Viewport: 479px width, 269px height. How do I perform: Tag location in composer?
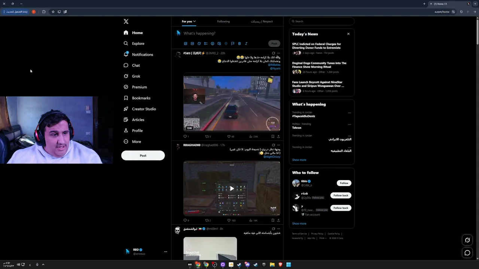point(226,44)
